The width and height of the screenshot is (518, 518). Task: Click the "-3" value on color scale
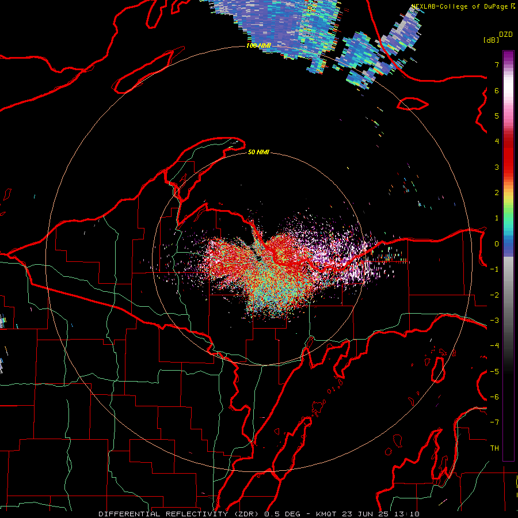(x=494, y=321)
